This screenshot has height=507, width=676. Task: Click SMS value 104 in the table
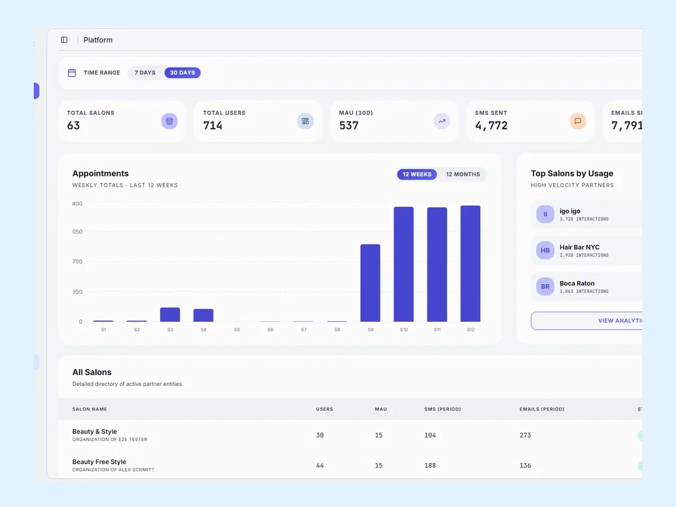430,435
